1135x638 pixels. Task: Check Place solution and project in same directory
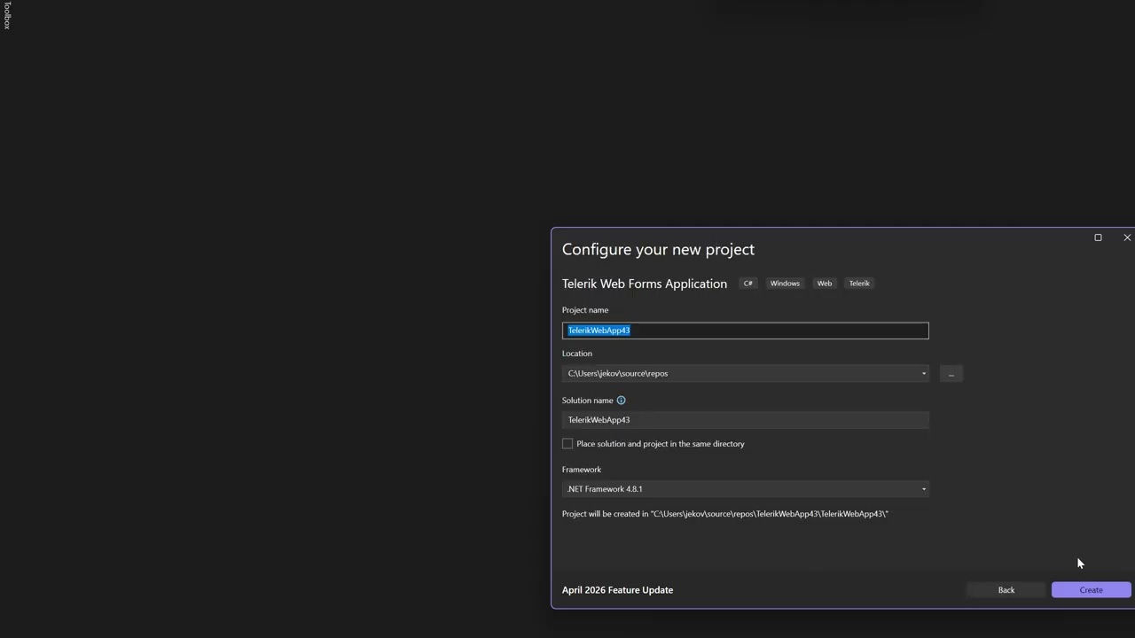pyautogui.click(x=567, y=444)
